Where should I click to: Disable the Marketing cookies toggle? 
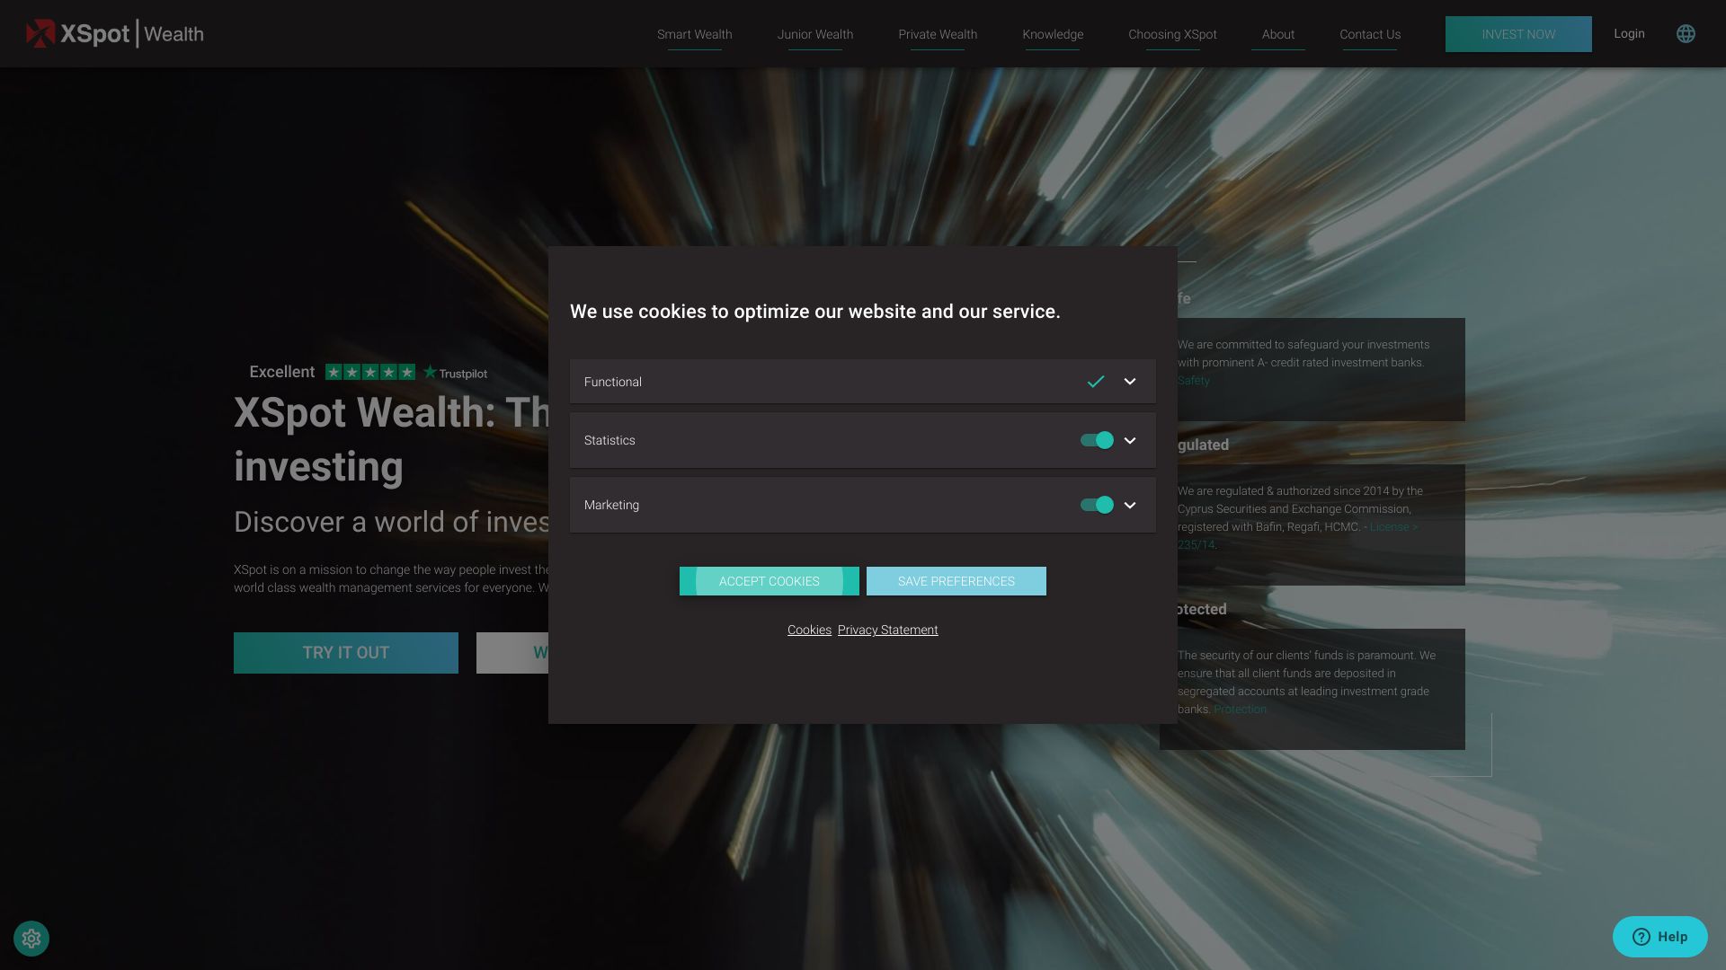click(x=1097, y=505)
